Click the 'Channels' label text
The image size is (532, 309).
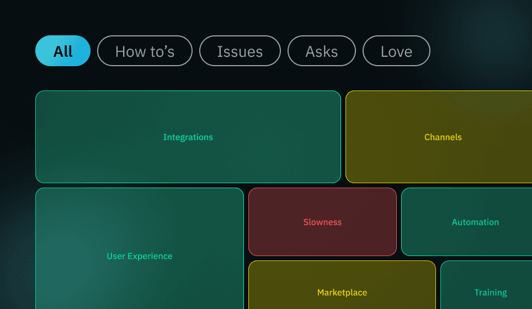coord(443,137)
